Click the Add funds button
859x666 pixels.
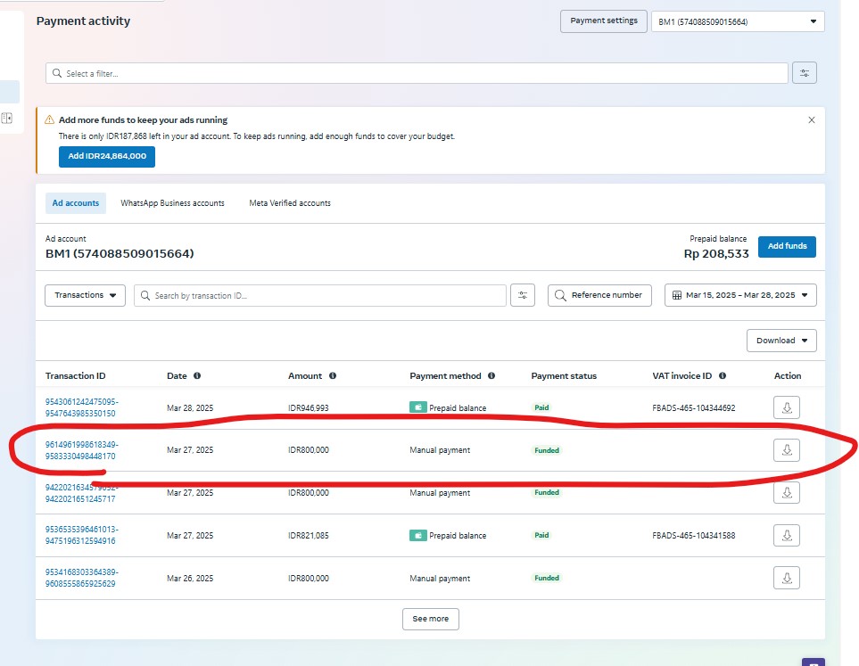(x=787, y=247)
